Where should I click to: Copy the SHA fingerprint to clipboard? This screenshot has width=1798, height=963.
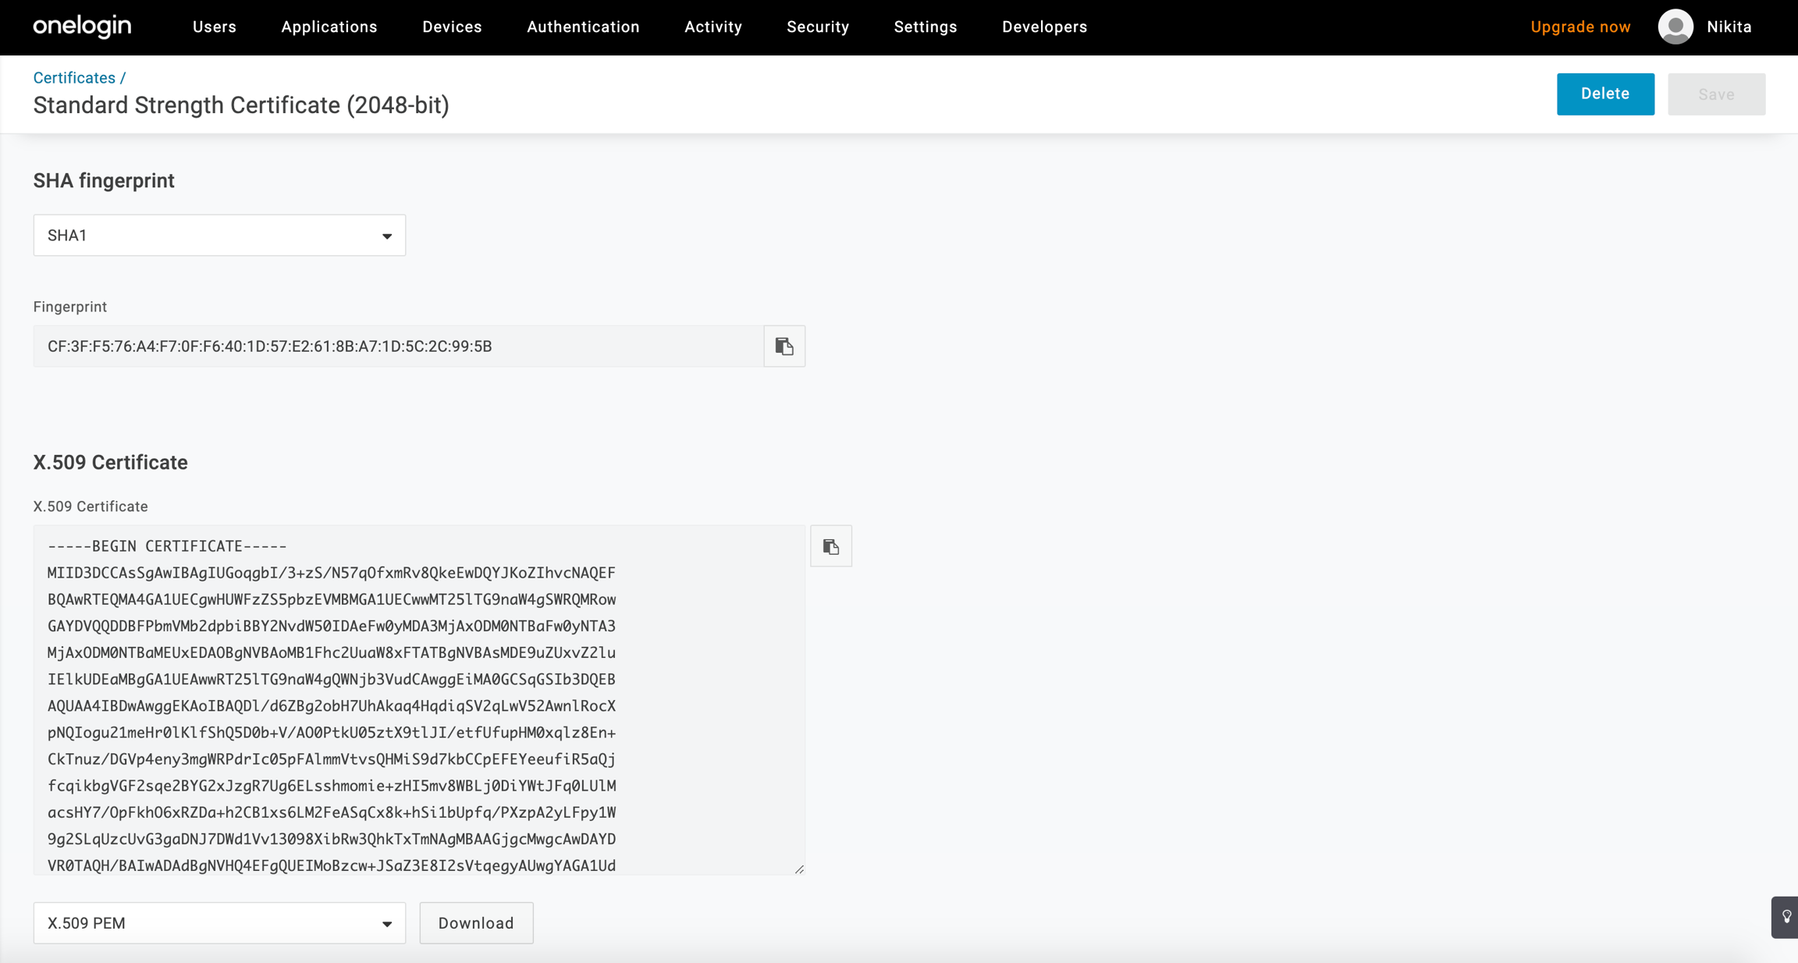(784, 346)
